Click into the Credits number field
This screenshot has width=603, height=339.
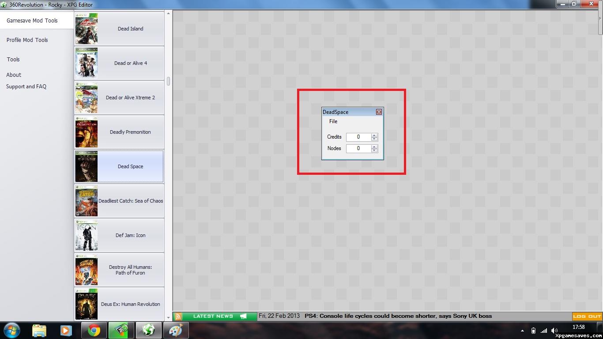click(x=358, y=137)
